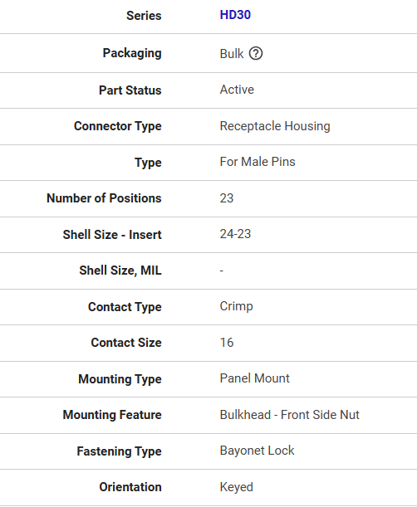Click the Number of Positions value 23
Image resolution: width=417 pixels, height=507 pixels.
tap(226, 198)
